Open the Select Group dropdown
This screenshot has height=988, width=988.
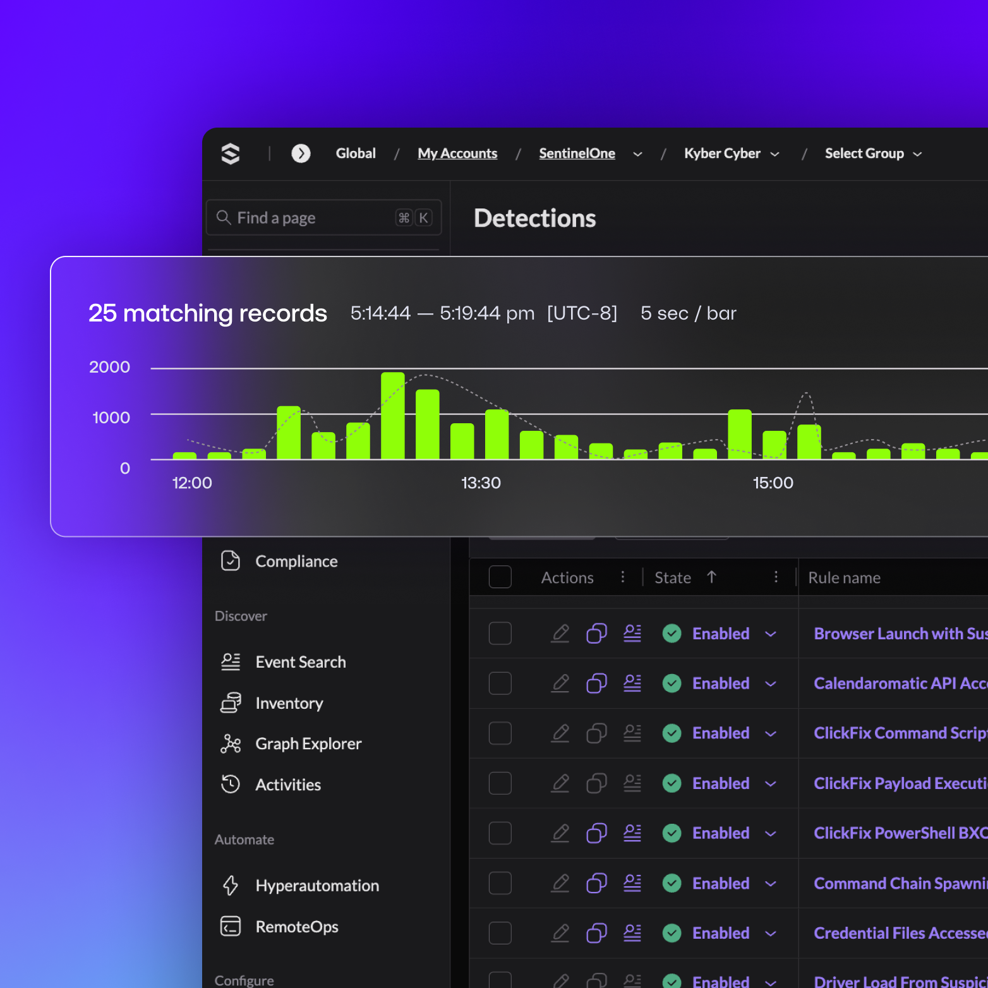(874, 154)
